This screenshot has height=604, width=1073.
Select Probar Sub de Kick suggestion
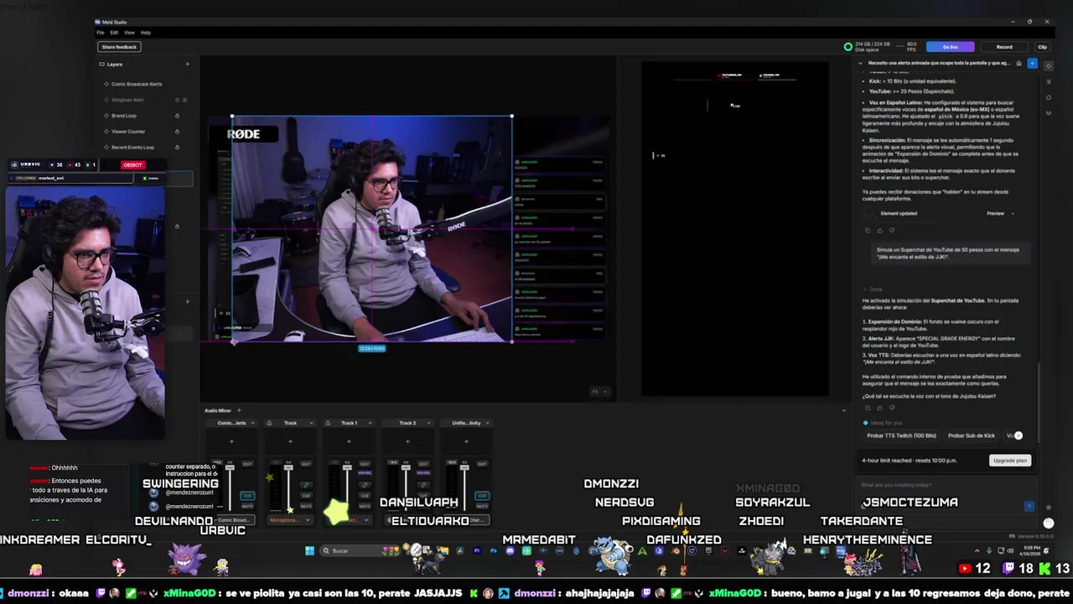972,435
